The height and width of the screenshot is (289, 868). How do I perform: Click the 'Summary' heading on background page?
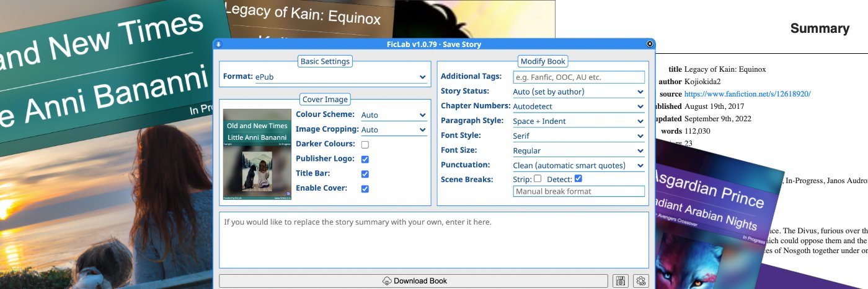(820, 28)
